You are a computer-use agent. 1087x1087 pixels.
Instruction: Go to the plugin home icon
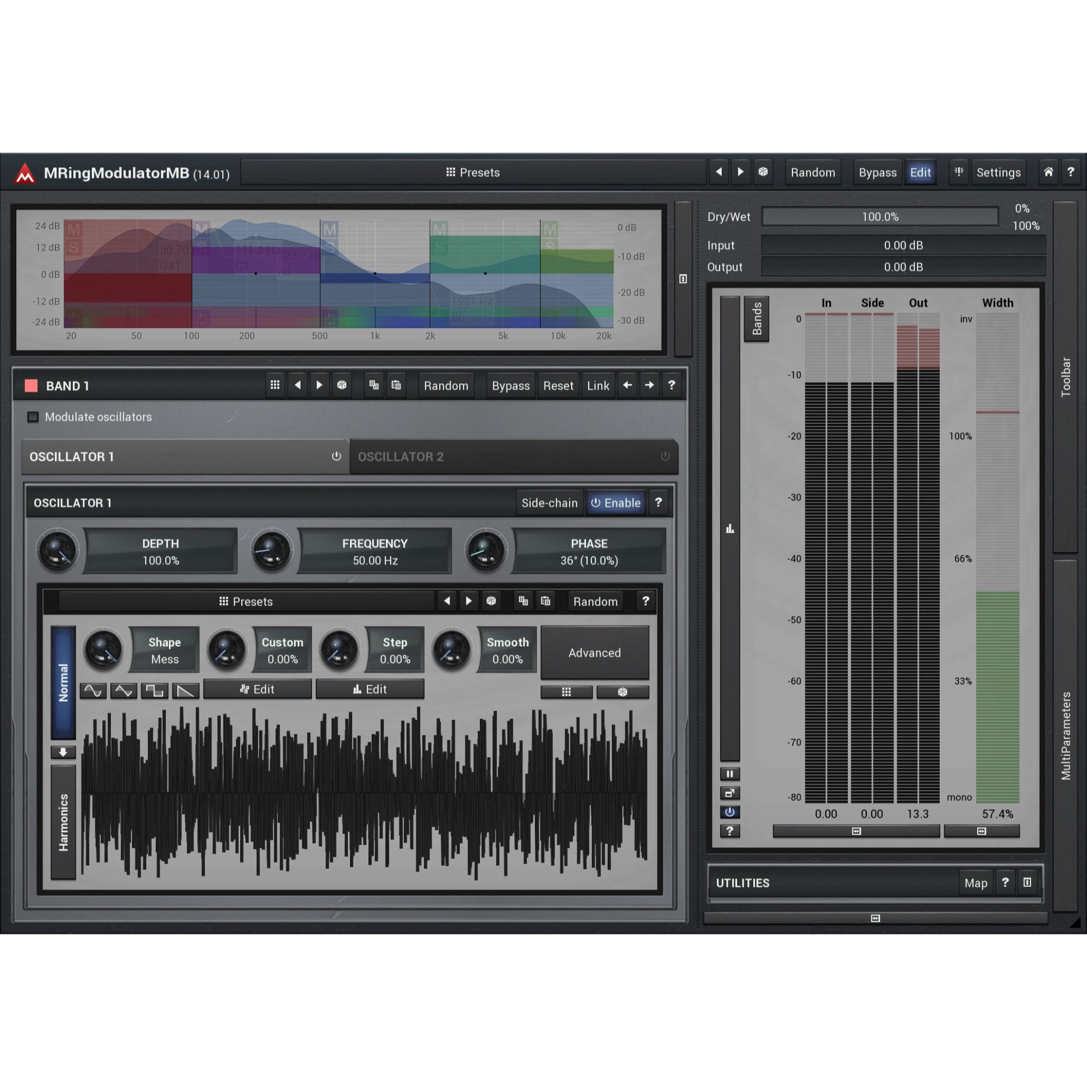(1048, 172)
